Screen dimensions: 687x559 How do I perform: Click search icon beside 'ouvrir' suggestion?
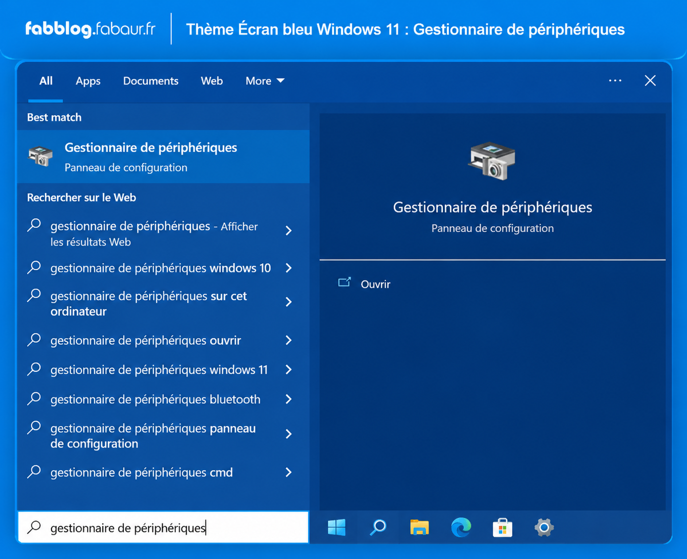click(x=34, y=340)
